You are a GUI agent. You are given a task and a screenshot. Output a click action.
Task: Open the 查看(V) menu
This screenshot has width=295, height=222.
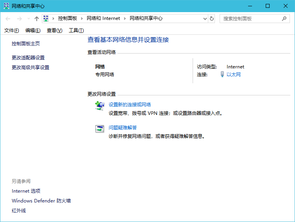coord(55,30)
